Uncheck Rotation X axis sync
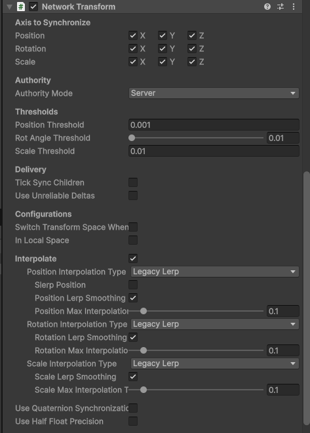Screen dimensions: 310x433 coord(133,49)
